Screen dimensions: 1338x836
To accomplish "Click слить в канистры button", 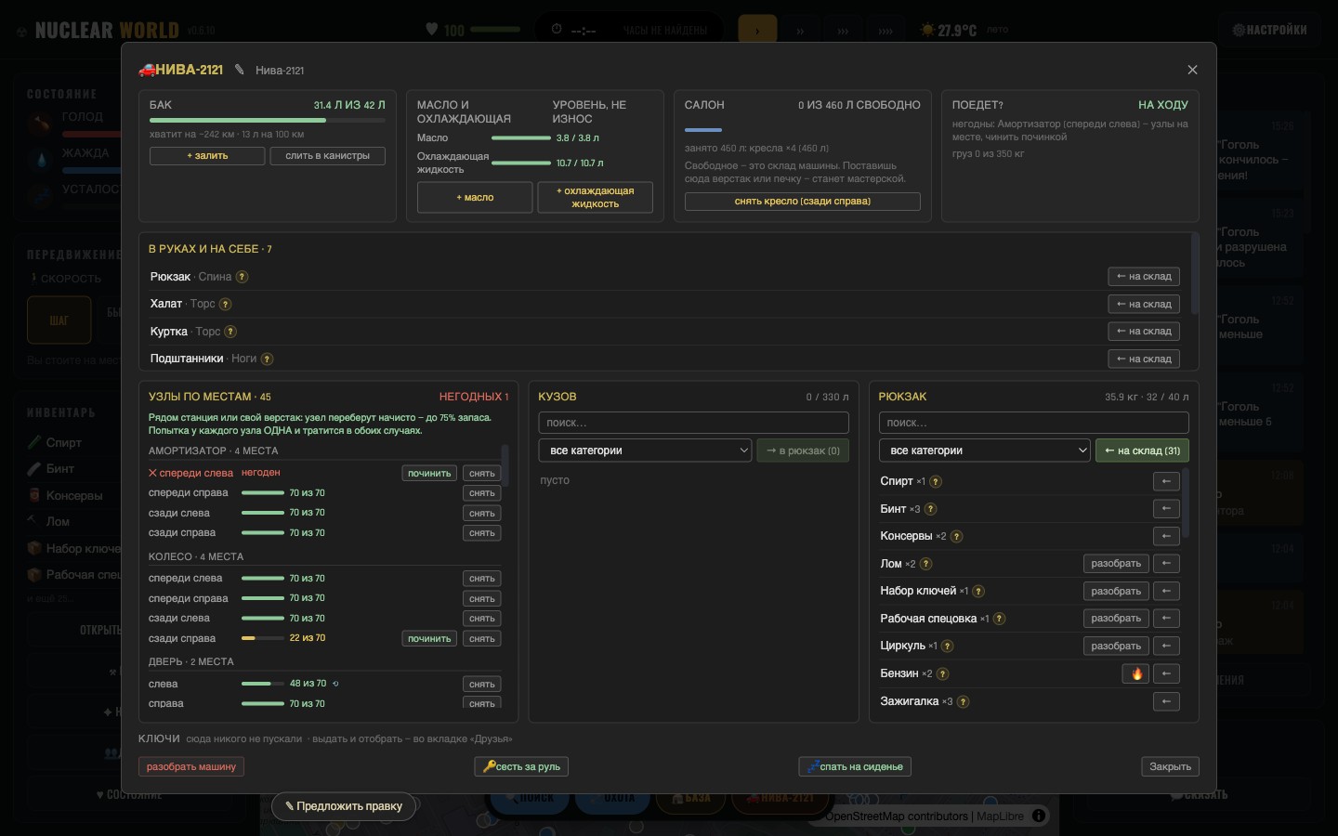I will coord(327,156).
